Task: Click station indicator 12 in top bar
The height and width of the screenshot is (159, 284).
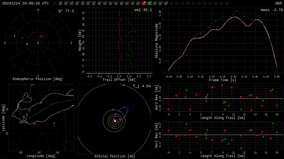Action: tap(121, 3)
